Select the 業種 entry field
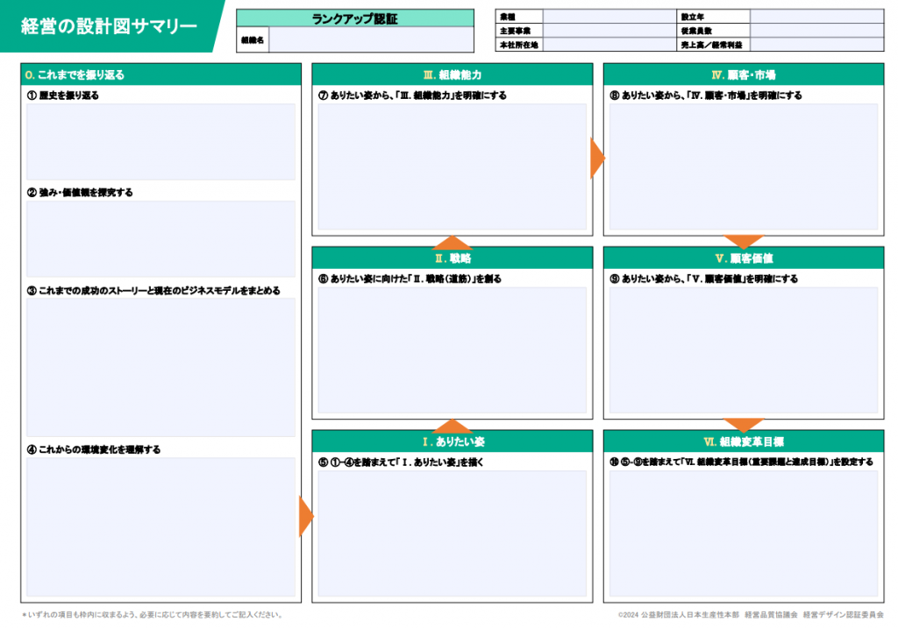The image size is (898, 628). 609,16
